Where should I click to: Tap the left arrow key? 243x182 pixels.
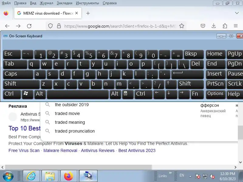tap(159, 95)
